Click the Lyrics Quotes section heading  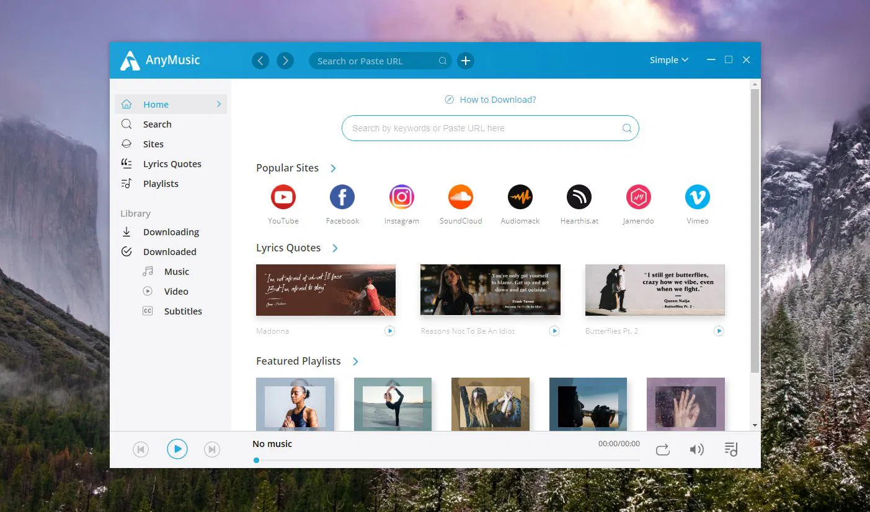[288, 248]
